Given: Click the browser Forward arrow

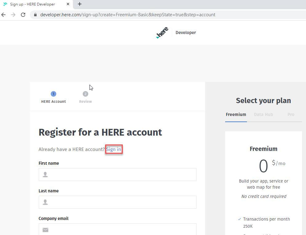Looking at the screenshot, I should coord(13,15).
